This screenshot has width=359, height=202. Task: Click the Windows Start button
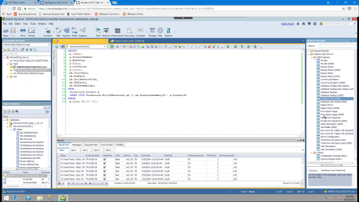click(x=6, y=198)
